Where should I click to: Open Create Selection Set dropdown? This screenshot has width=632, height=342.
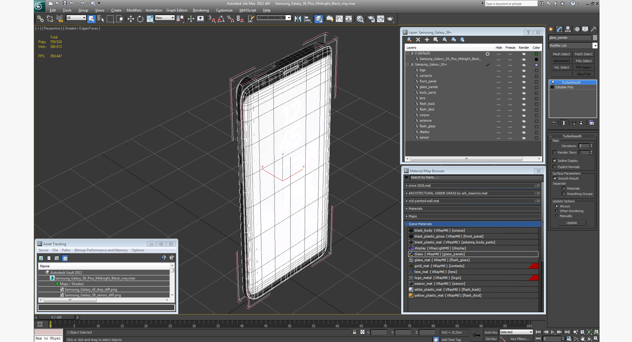[289, 18]
